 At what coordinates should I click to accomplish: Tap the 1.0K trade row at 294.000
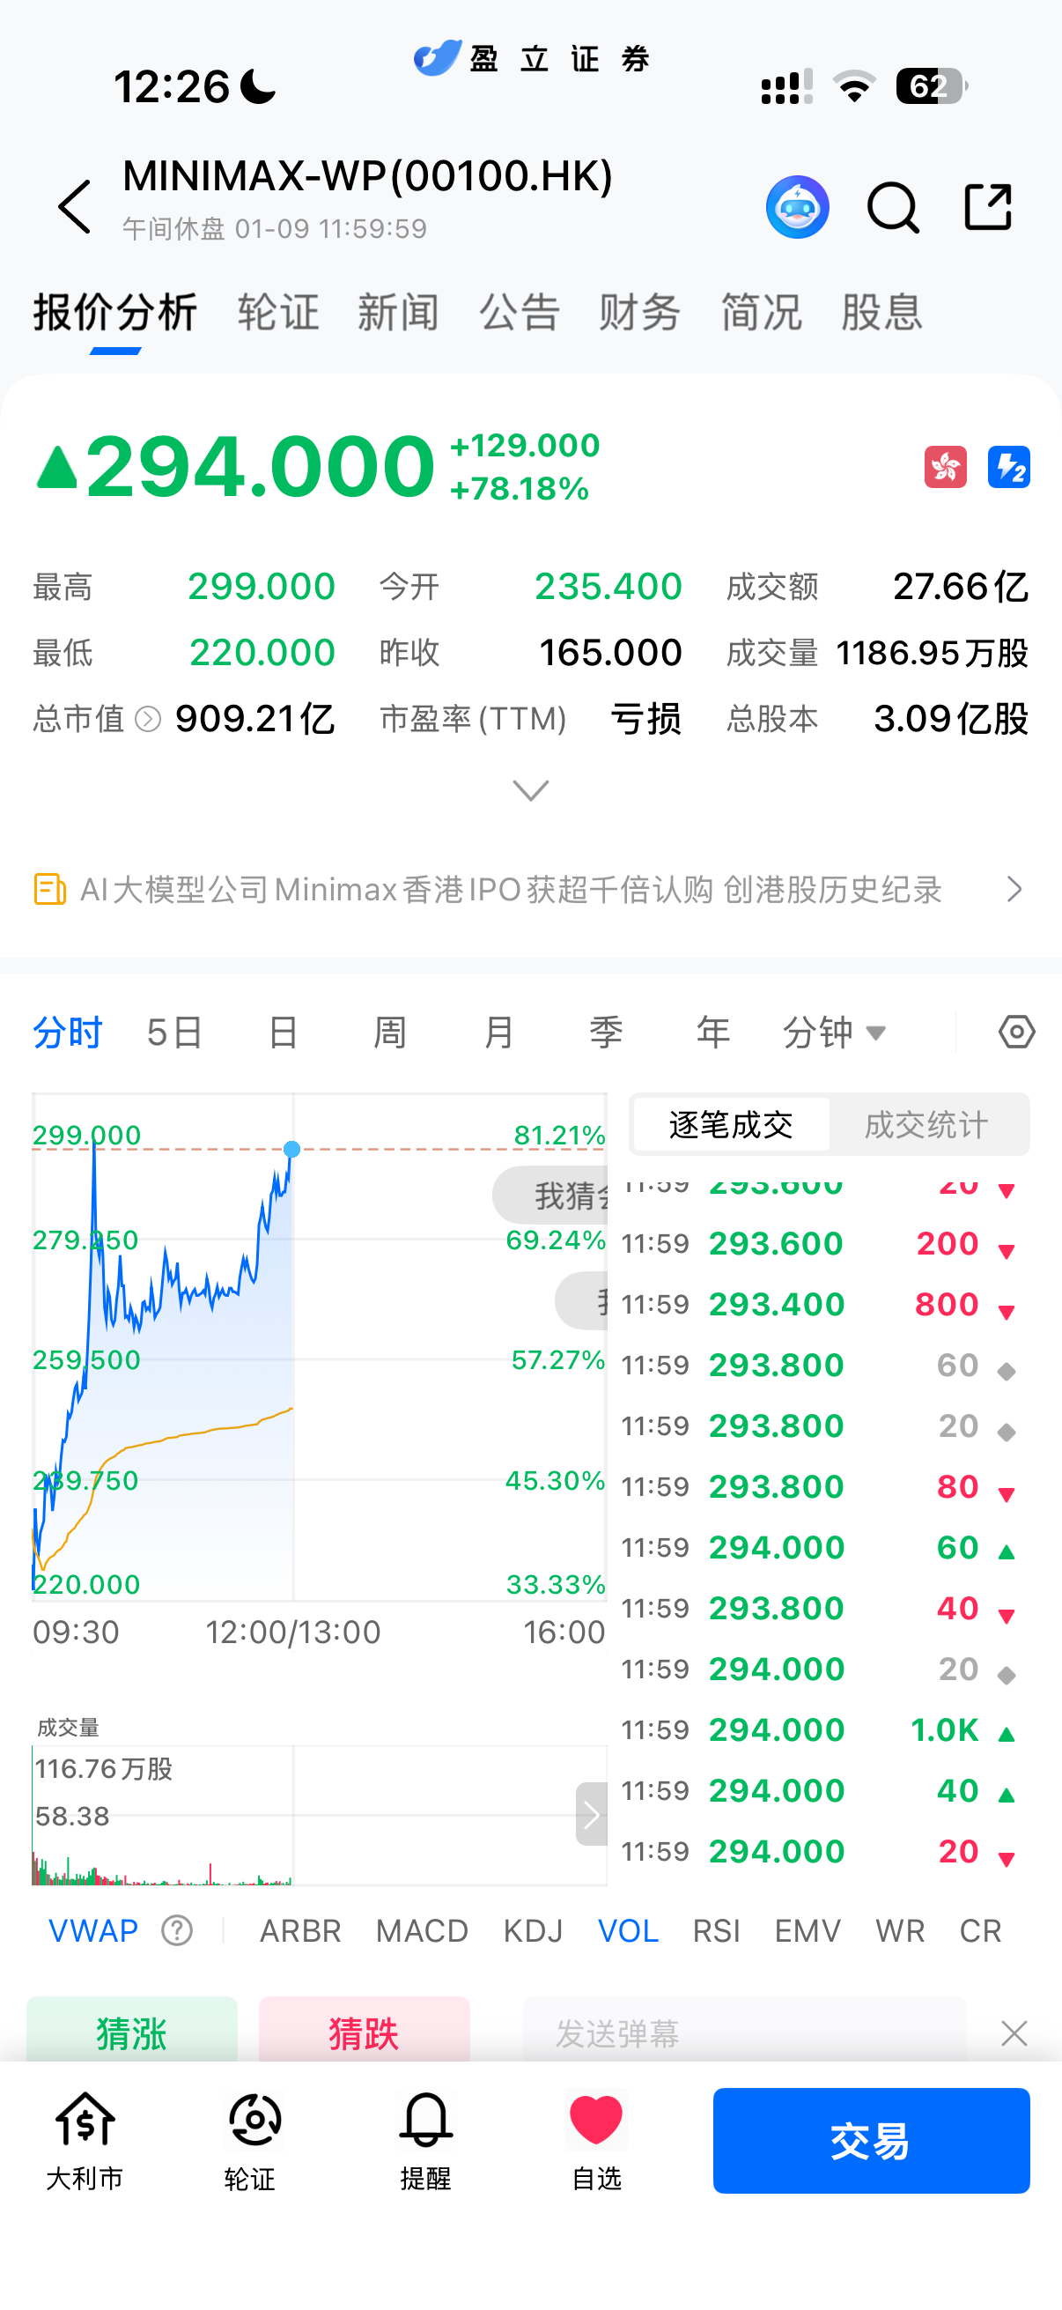pos(820,1730)
